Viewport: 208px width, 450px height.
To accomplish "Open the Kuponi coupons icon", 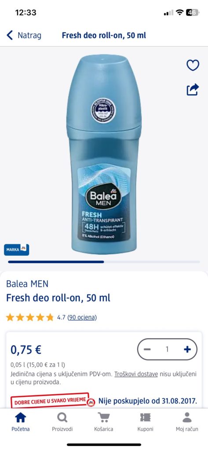I will pos(146,417).
